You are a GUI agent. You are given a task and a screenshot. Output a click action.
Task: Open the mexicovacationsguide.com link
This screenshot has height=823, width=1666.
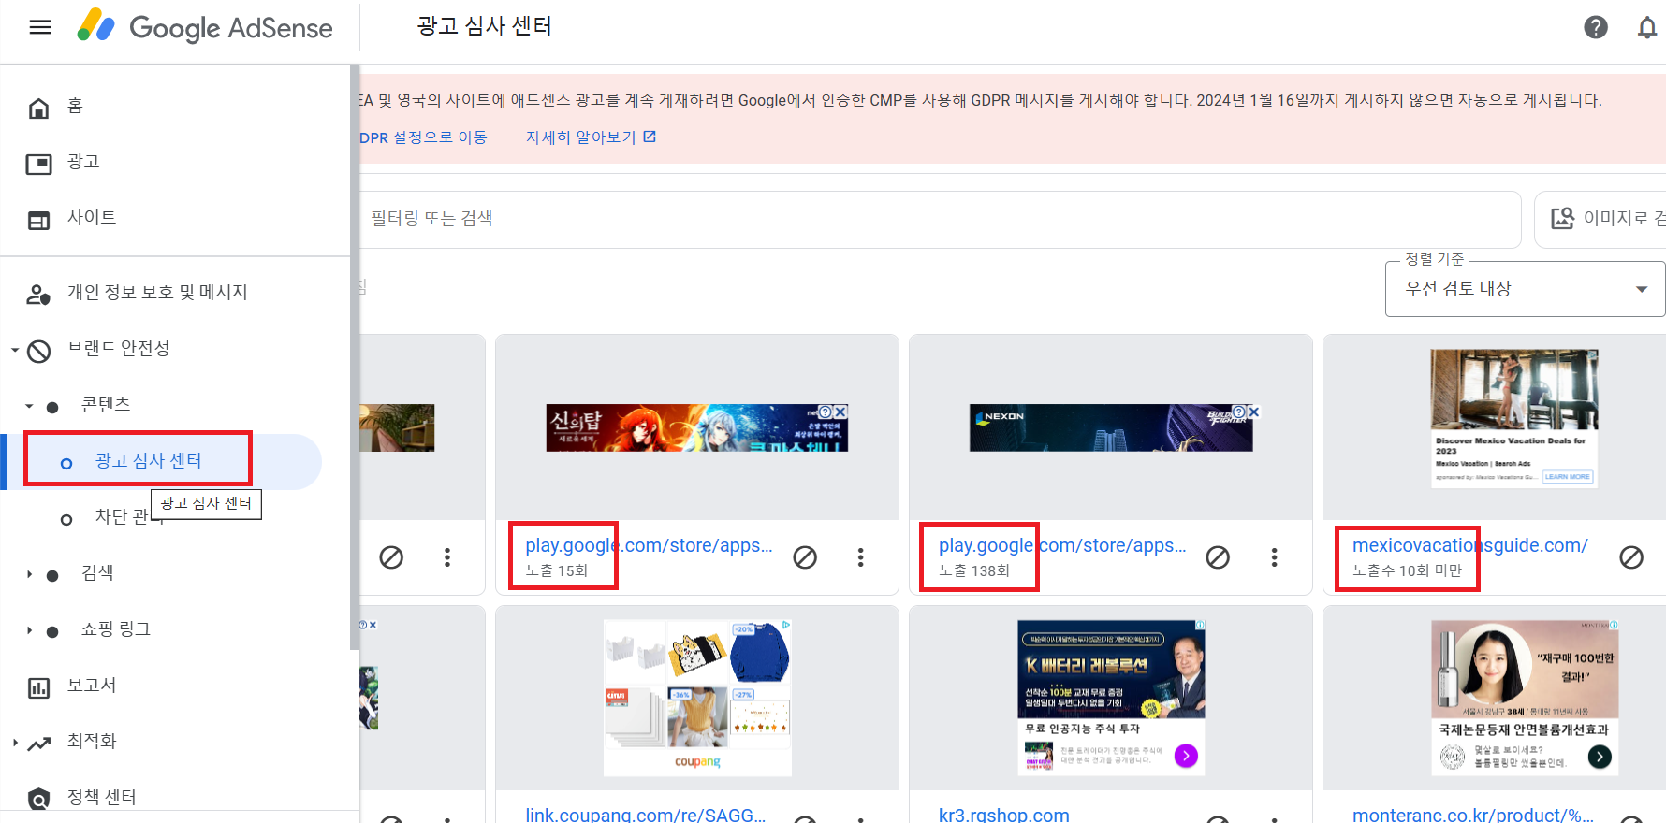pyautogui.click(x=1470, y=545)
